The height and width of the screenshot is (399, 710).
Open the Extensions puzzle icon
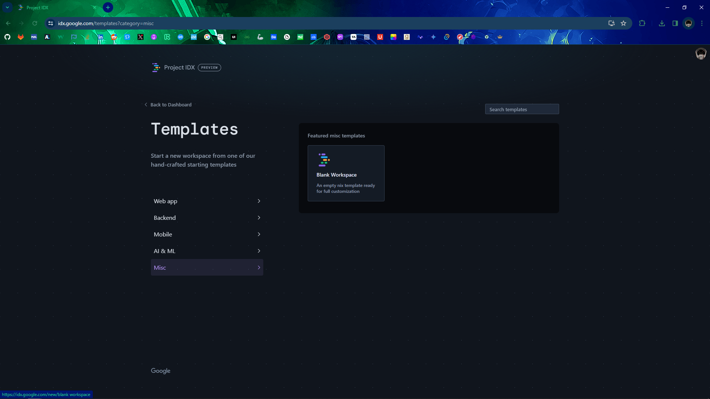[642, 23]
